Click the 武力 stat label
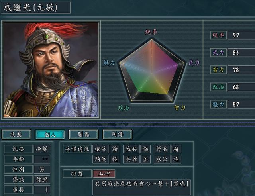Viewport: 255px width, 196px height. tap(218, 53)
